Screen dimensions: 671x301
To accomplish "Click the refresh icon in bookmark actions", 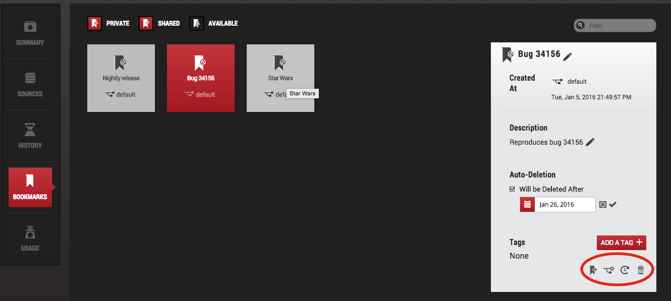I will [x=625, y=270].
